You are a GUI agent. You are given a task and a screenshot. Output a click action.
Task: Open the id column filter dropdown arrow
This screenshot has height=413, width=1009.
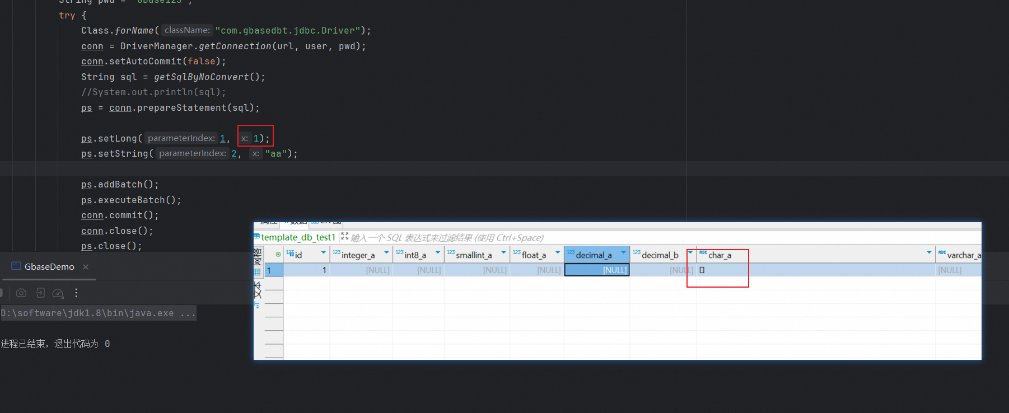323,253
